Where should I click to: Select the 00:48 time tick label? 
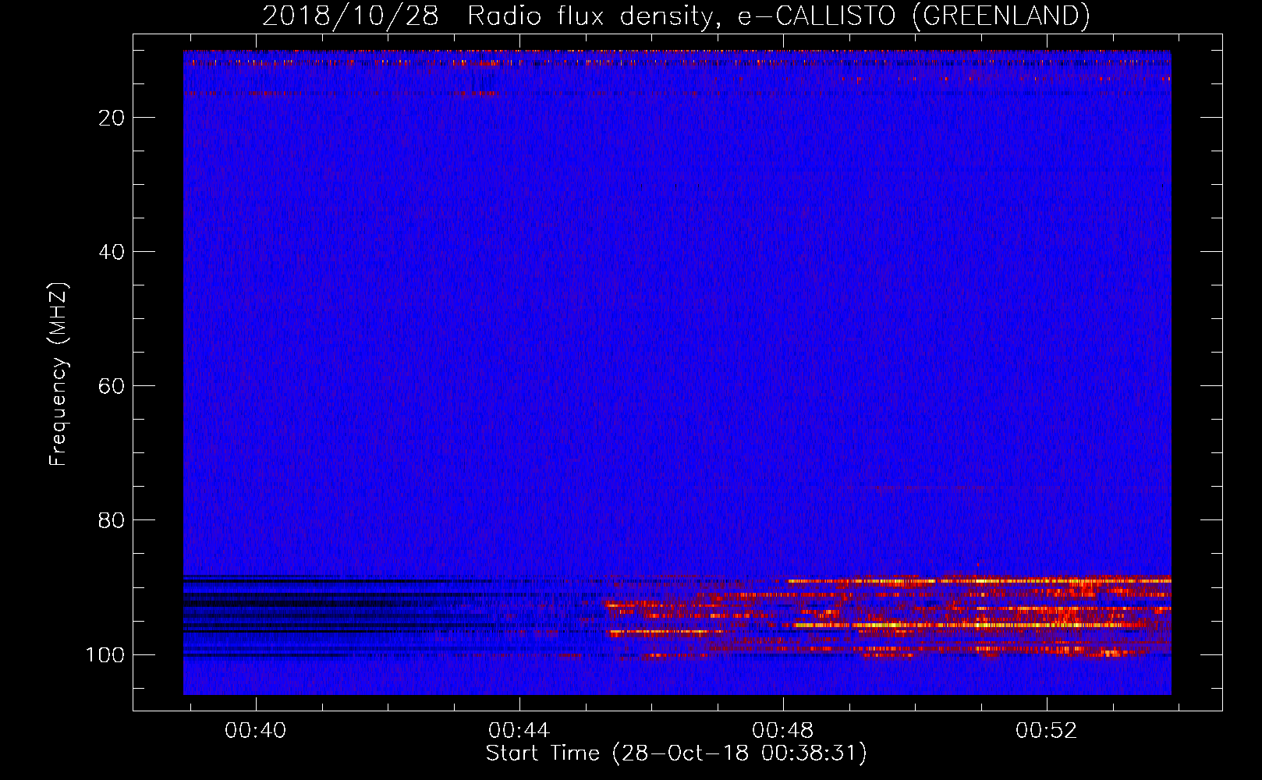pyautogui.click(x=783, y=731)
